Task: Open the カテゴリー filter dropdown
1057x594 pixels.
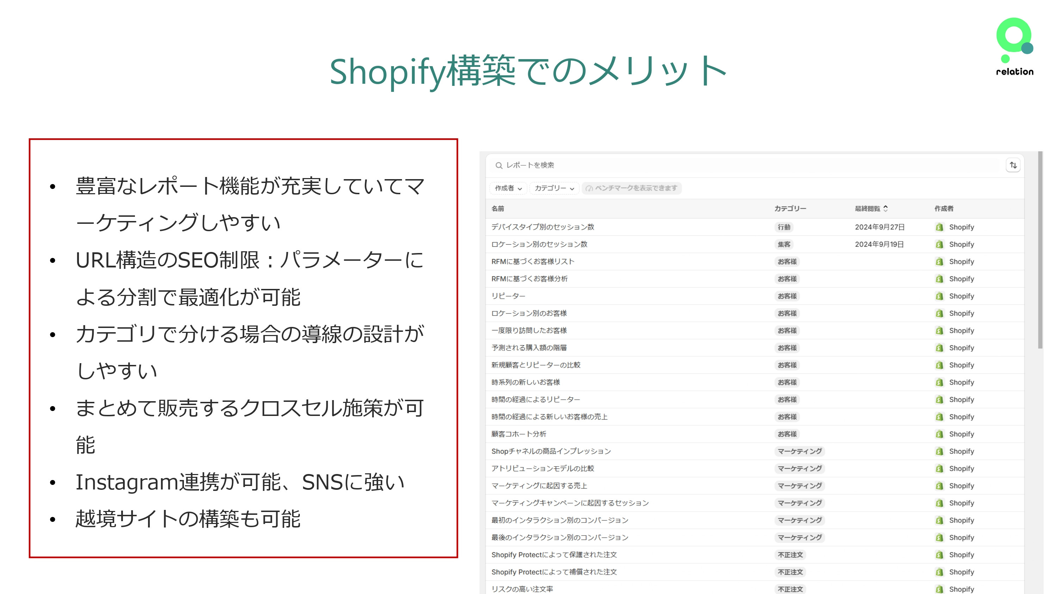Action: click(x=554, y=189)
